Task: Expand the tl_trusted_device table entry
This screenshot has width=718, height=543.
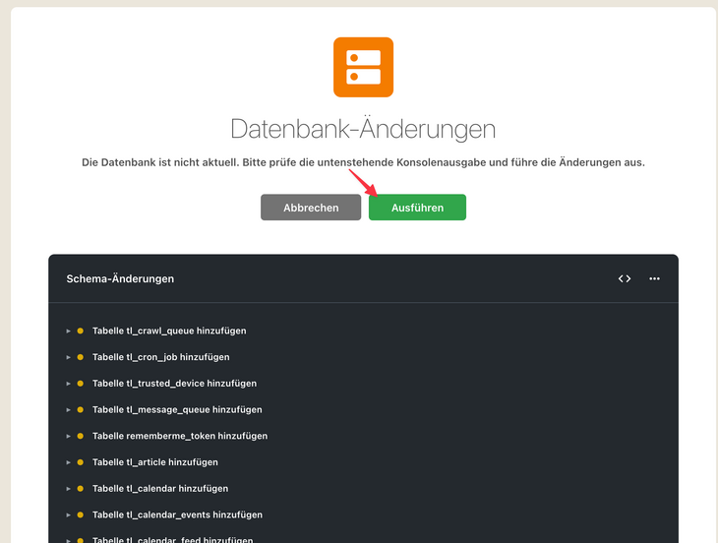Action: pyautogui.click(x=68, y=384)
